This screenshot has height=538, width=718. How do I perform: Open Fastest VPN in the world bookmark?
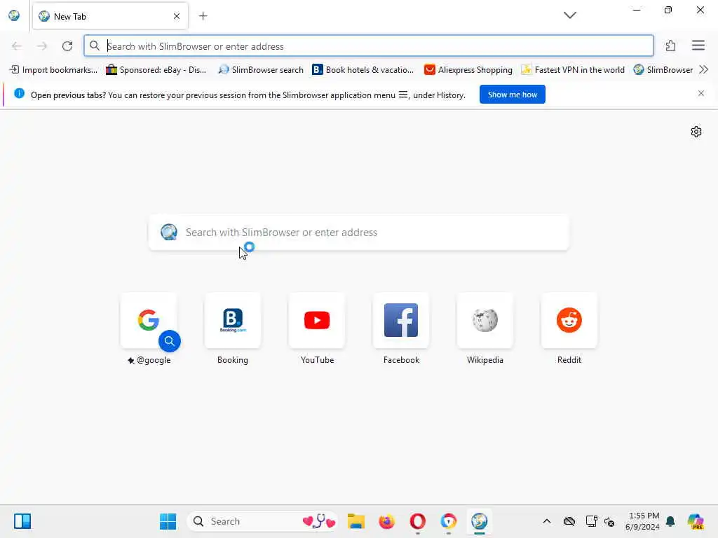tap(573, 69)
